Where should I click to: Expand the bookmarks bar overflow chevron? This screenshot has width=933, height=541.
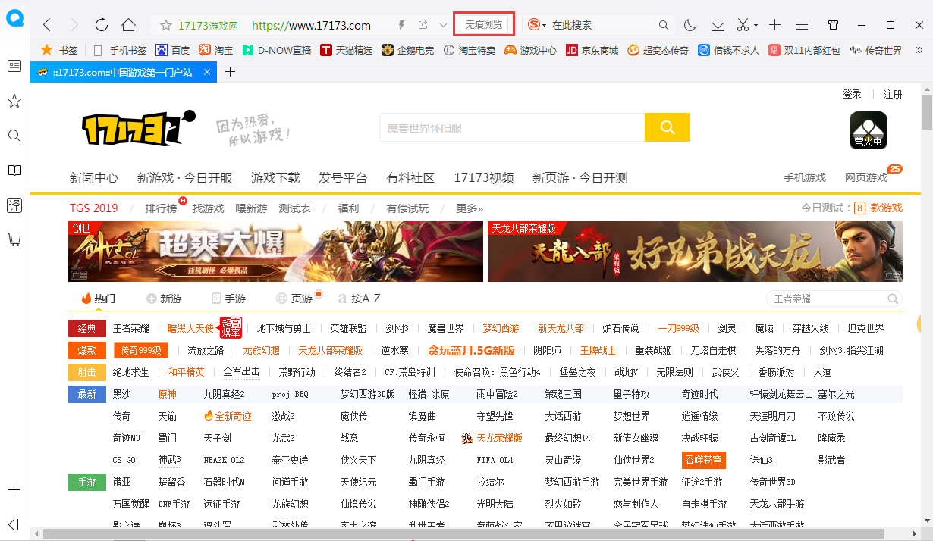pos(919,52)
